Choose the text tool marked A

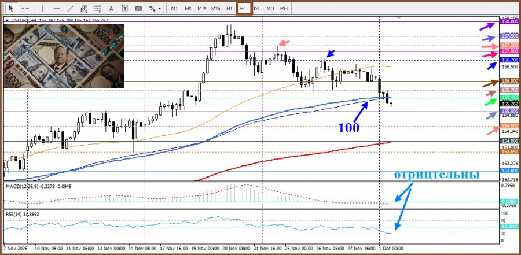point(111,8)
